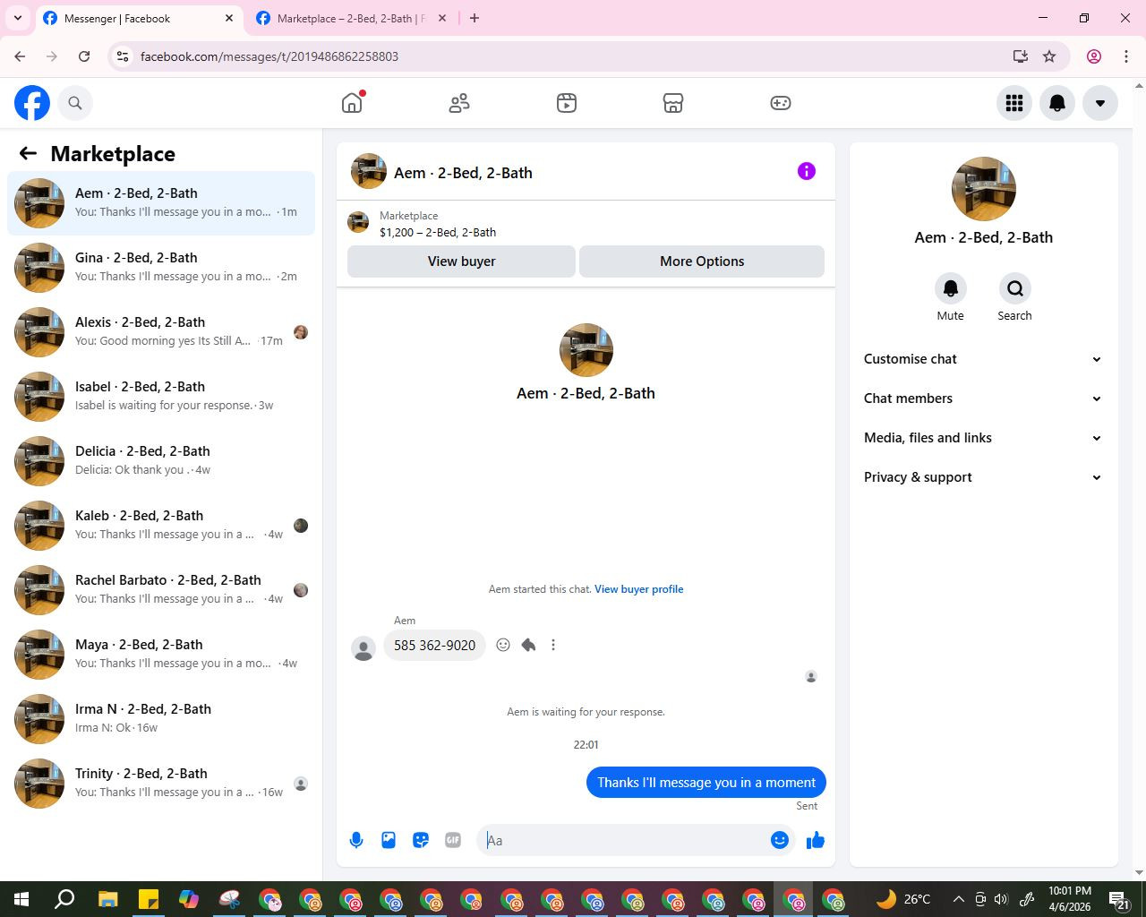
Task: Open the View buyer profile link
Action: point(639,589)
